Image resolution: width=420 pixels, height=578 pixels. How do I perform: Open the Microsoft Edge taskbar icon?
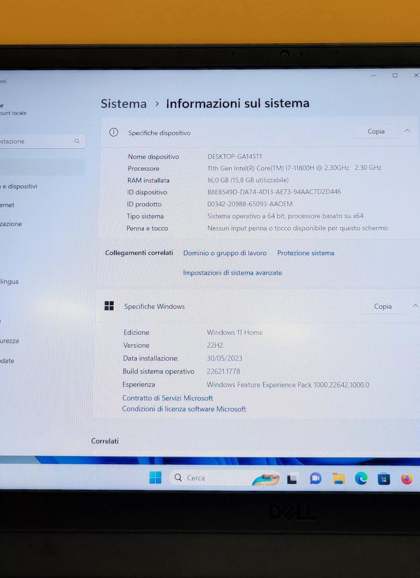(361, 478)
